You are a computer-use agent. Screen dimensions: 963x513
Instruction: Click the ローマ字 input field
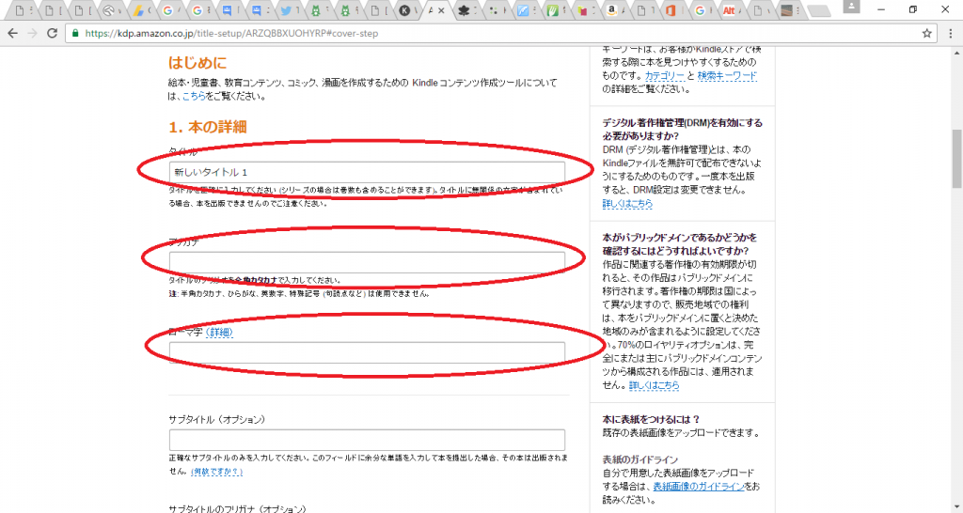(x=367, y=352)
